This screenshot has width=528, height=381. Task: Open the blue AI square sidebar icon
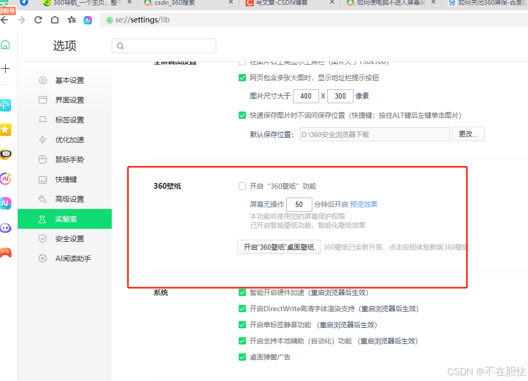click(x=5, y=203)
